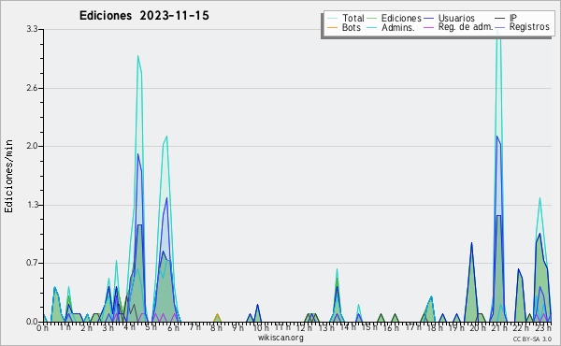Click the y-axis value 0.0

[32, 322]
